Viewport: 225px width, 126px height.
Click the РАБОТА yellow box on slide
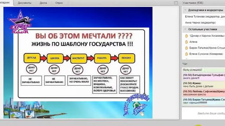(102, 58)
